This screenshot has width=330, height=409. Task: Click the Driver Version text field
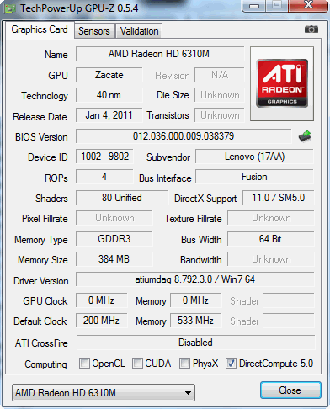195,279
